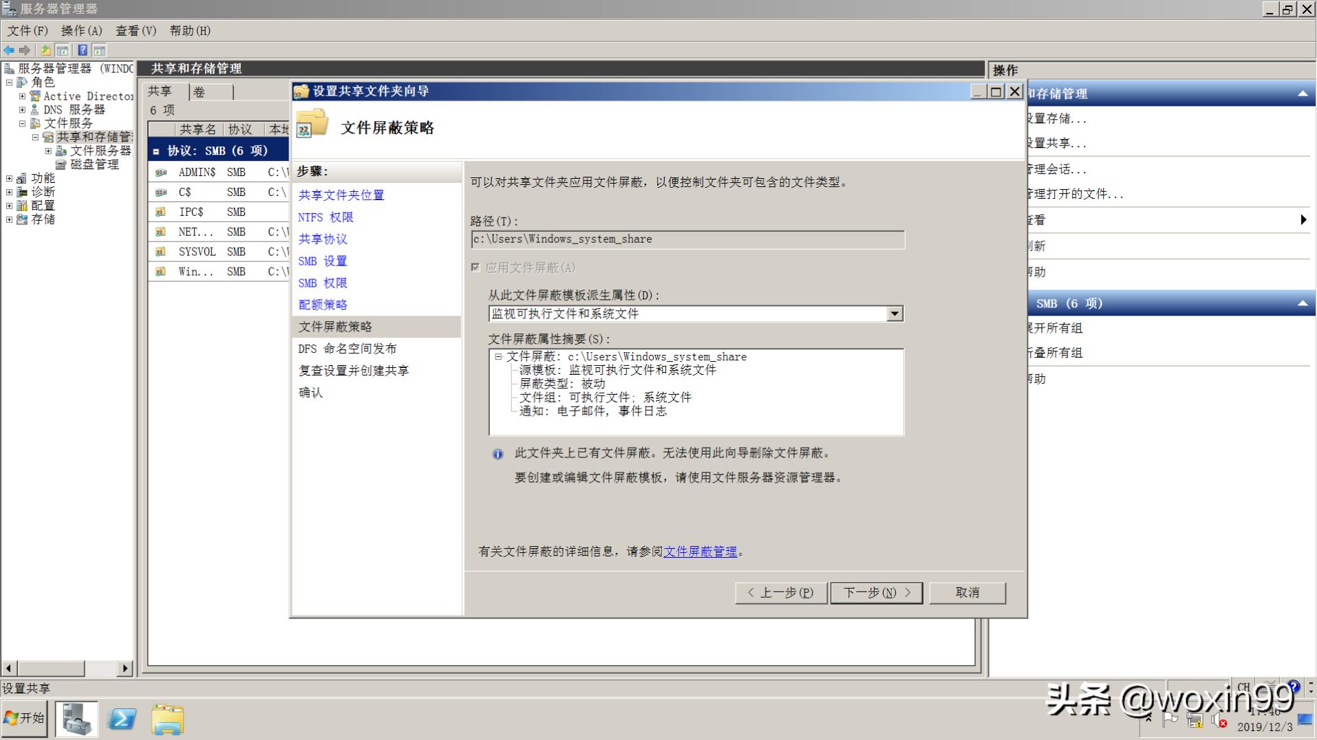The height and width of the screenshot is (740, 1317).
Task: Click the back navigation arrow in the toolbar
Action: click(9, 50)
